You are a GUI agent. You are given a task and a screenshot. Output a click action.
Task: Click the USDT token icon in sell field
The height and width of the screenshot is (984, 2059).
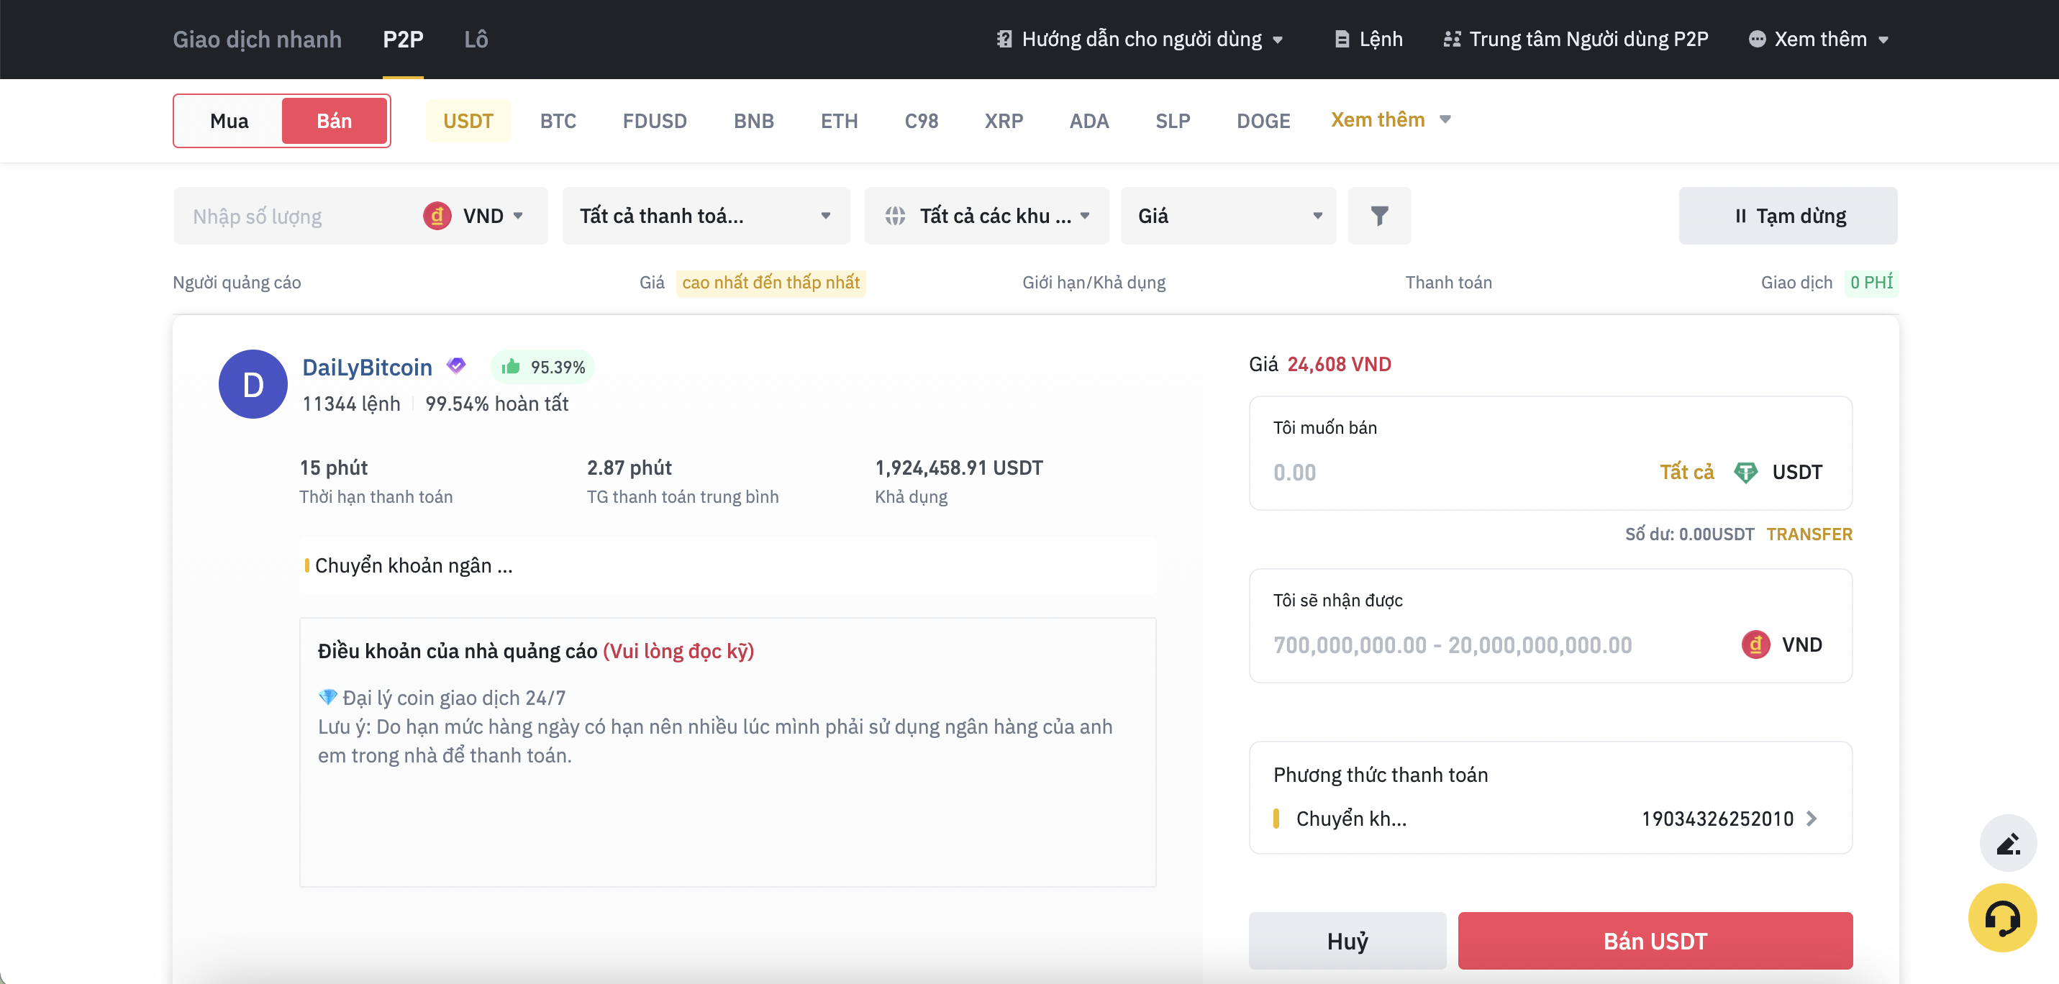[x=1747, y=472]
